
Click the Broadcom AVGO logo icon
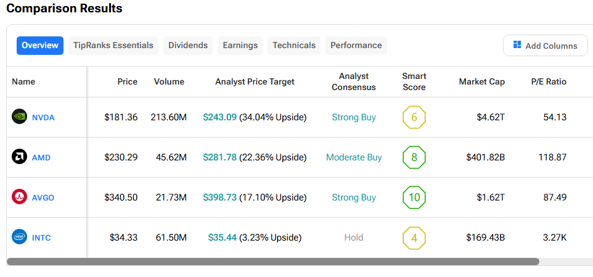pyautogui.click(x=19, y=197)
